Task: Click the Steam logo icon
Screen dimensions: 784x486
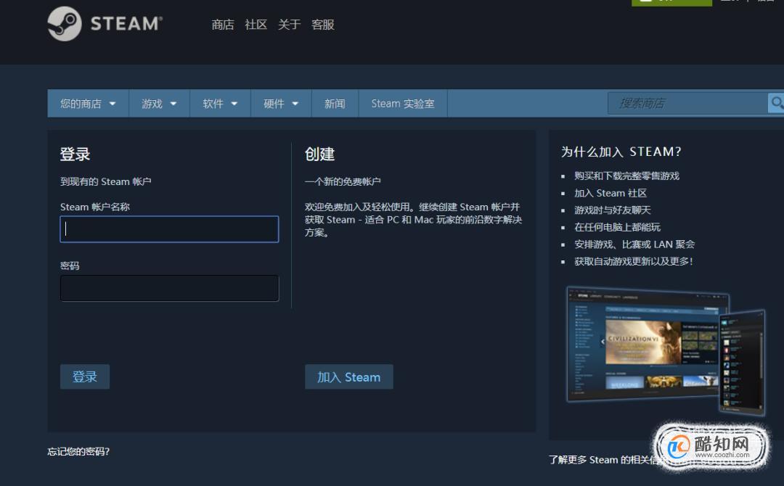Action: pos(65,23)
